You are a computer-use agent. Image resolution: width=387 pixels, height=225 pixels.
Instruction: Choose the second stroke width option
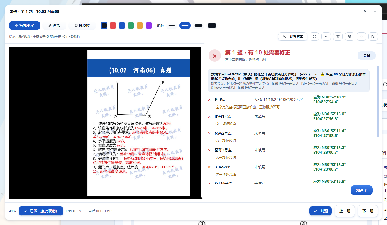tap(185, 26)
